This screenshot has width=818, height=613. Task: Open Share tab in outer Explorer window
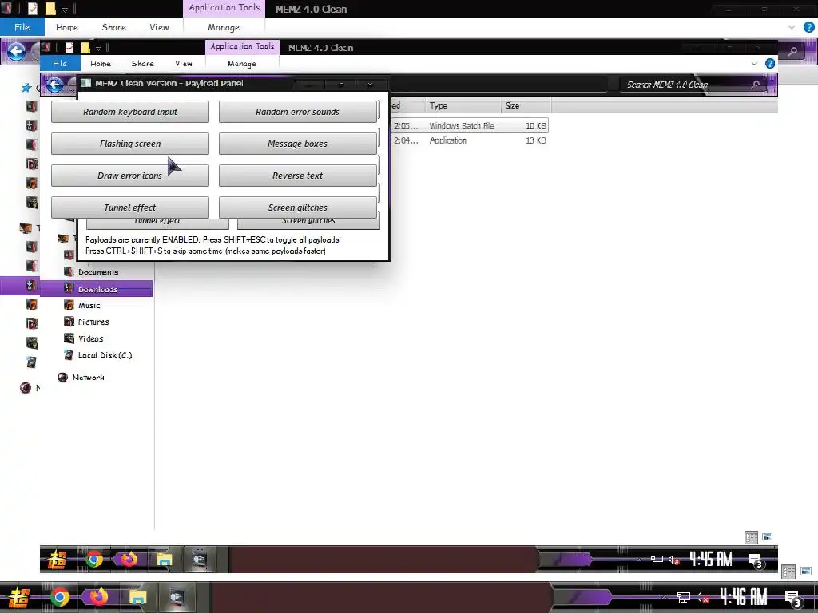(113, 27)
